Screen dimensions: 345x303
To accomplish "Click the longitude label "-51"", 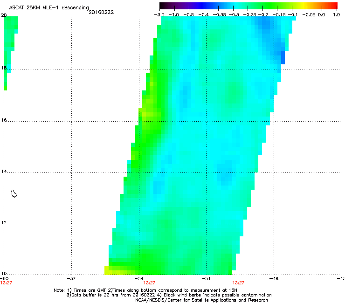I will click(x=206, y=279).
